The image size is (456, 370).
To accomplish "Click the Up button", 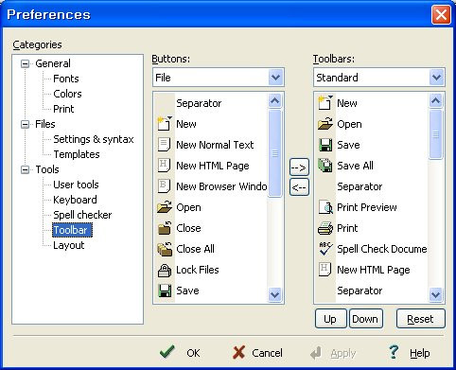I will click(x=330, y=319).
